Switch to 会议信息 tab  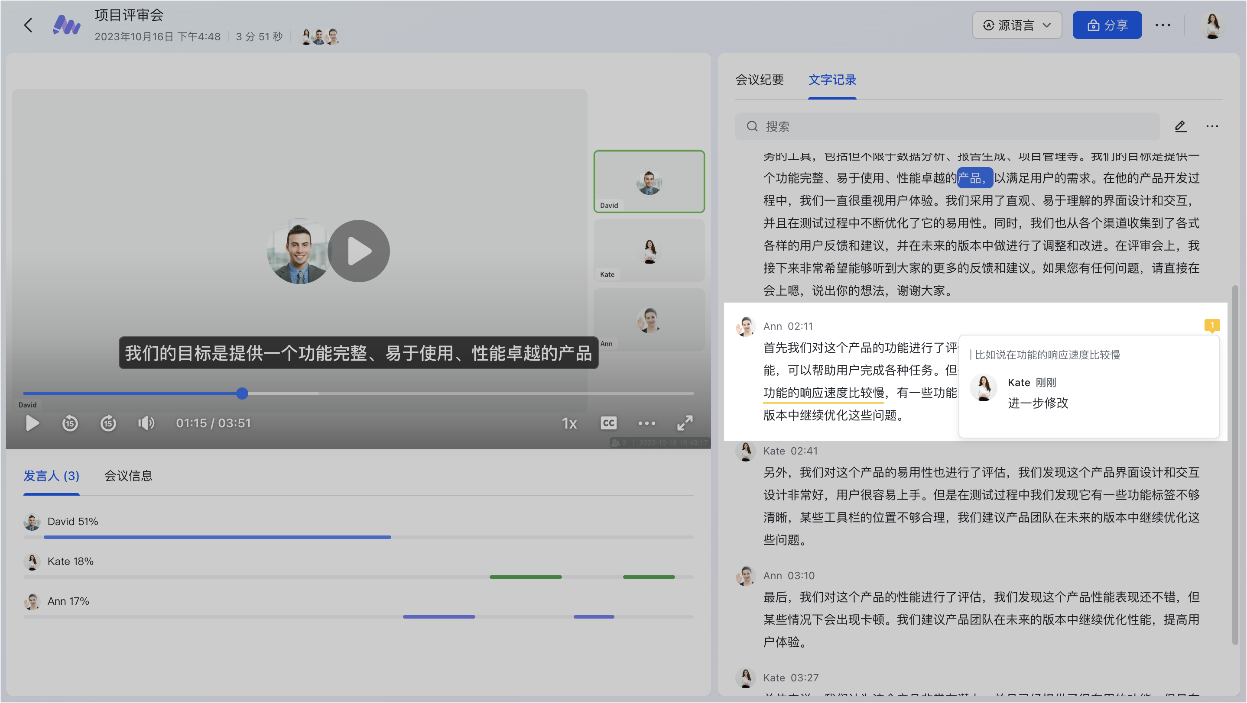(128, 476)
